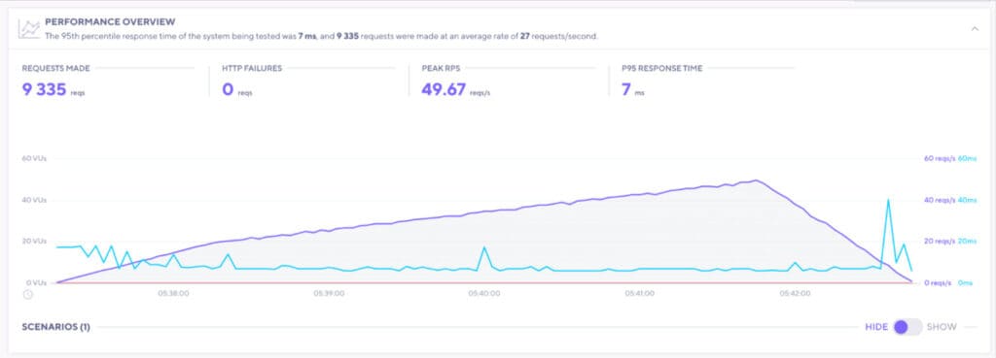Click the performance overview chart icon
996x358 pixels.
[x=28, y=28]
